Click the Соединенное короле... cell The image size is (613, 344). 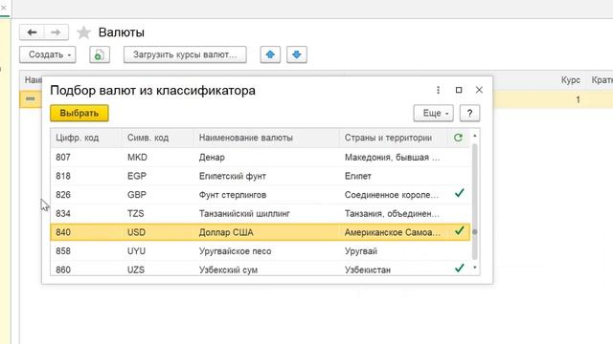click(x=392, y=195)
